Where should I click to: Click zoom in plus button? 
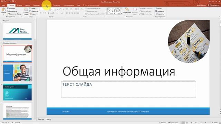[x=212, y=123]
